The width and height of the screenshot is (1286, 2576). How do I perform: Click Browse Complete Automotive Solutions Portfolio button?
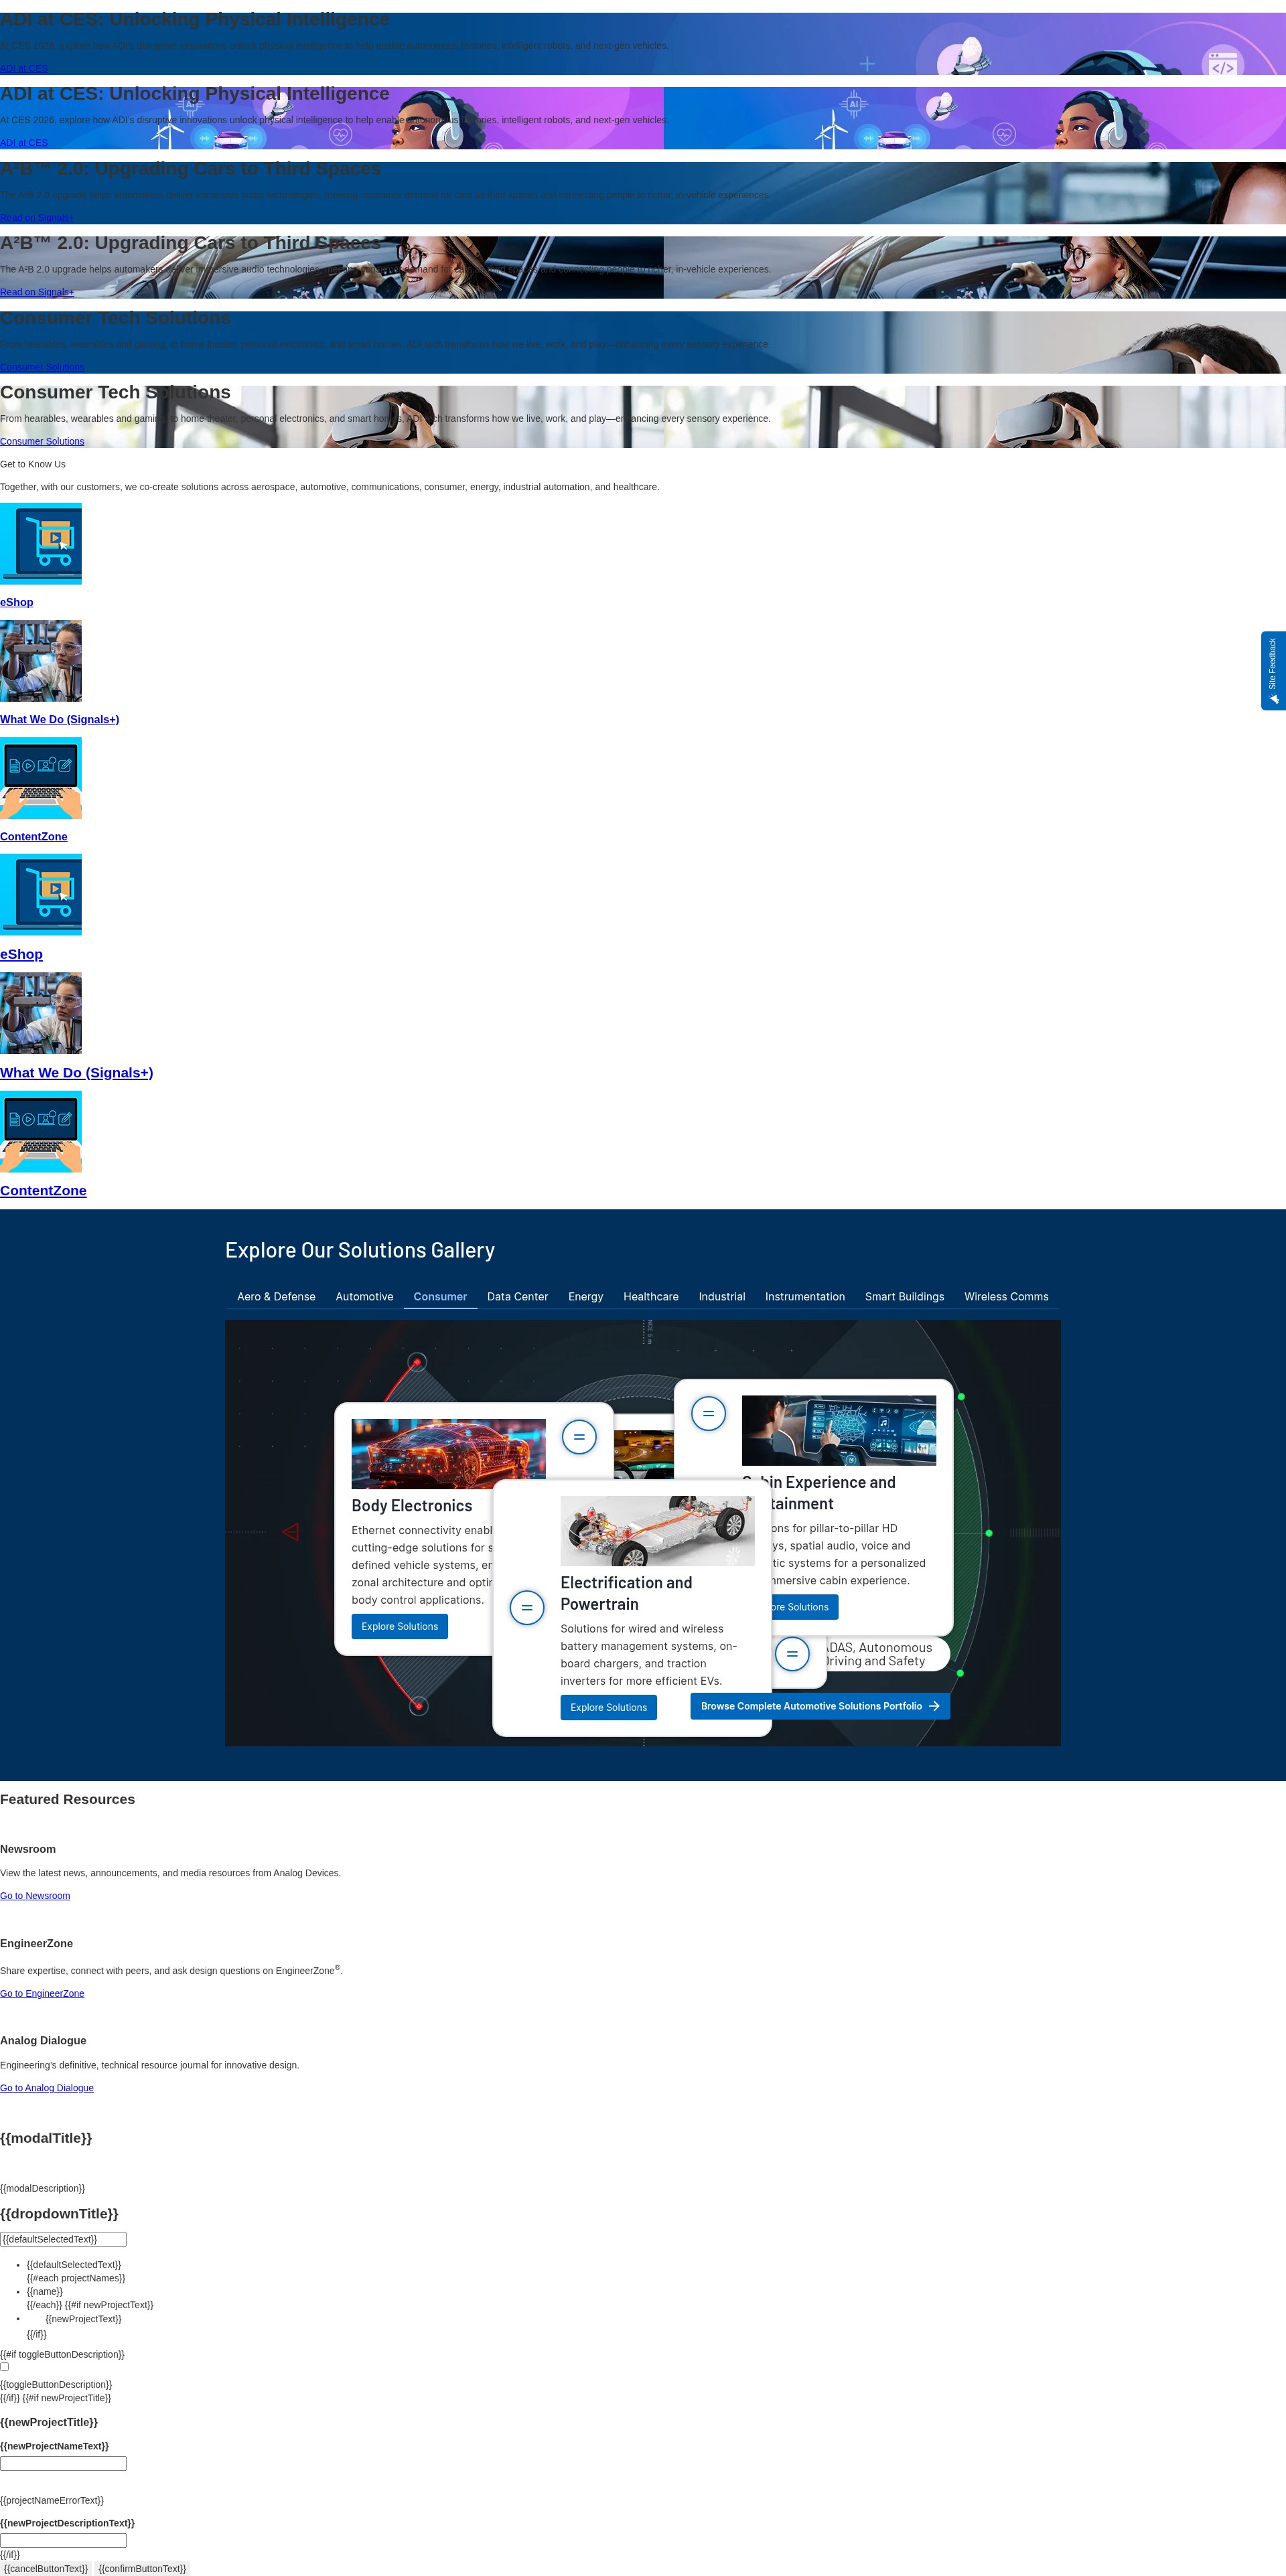click(820, 1706)
